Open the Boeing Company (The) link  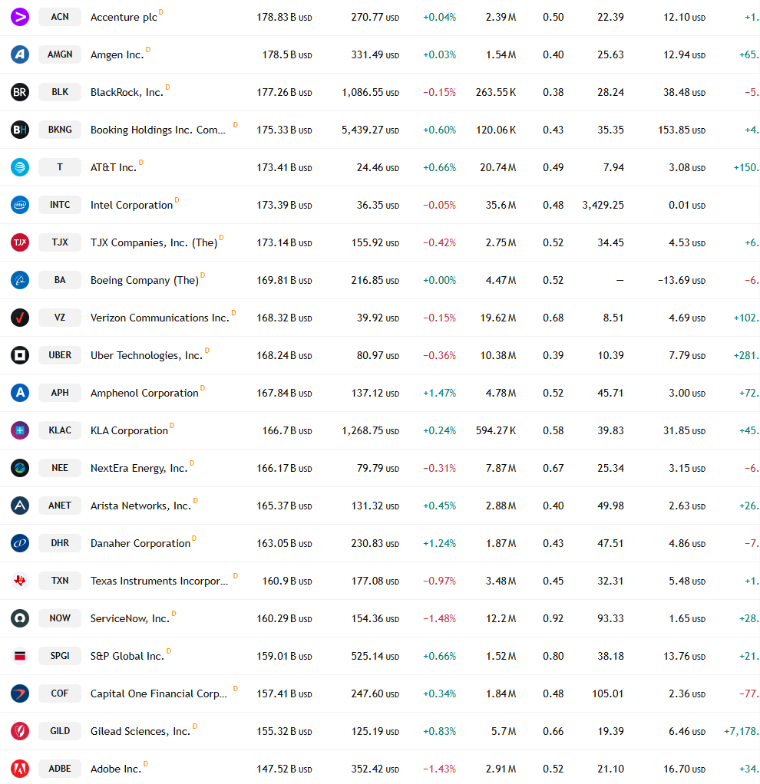pos(144,281)
